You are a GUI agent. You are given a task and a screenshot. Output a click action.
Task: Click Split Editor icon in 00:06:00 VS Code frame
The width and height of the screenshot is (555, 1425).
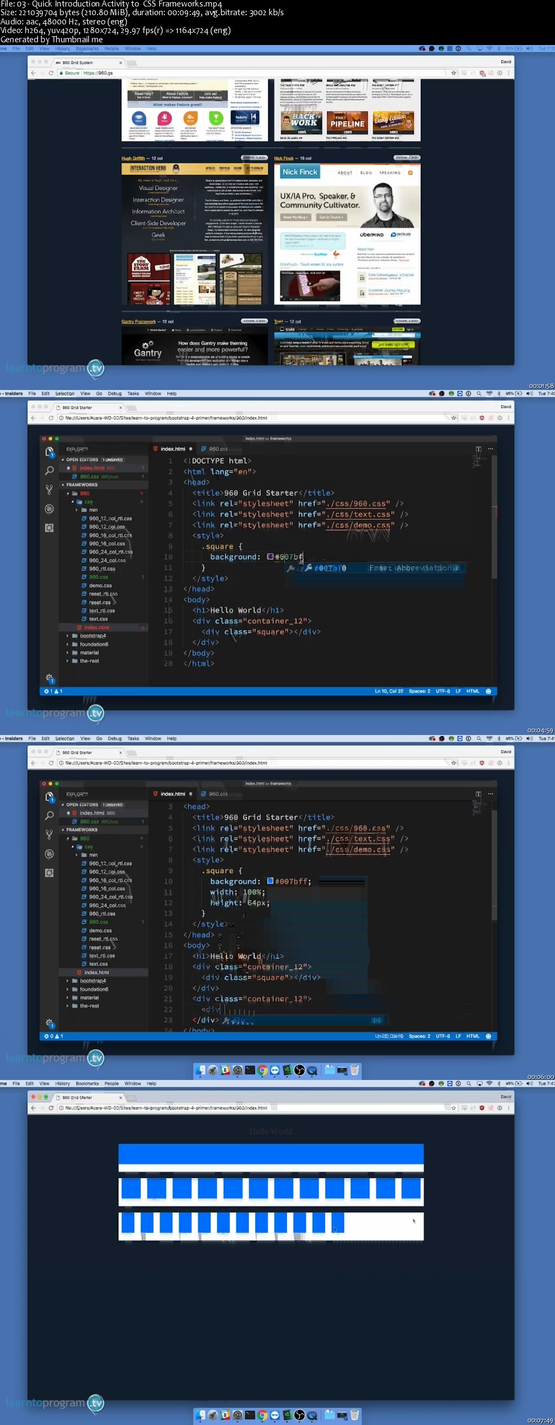tap(478, 794)
